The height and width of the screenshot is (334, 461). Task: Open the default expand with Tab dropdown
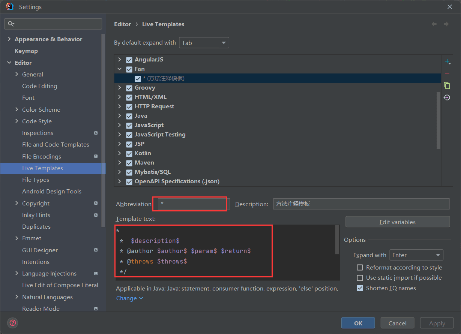(x=204, y=43)
